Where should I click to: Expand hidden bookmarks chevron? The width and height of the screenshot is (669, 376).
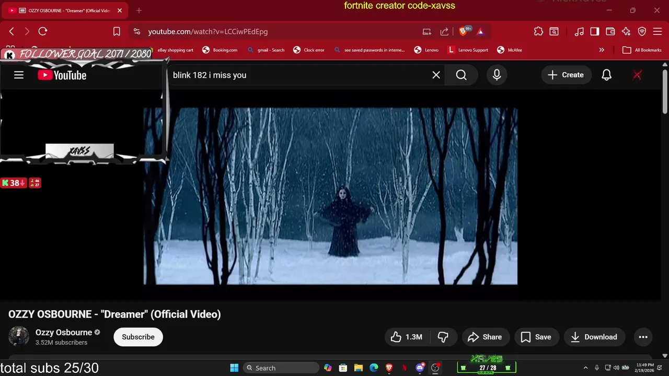pos(602,50)
